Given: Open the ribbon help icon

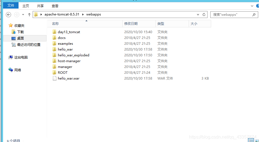Looking at the screenshot, I should (258, 6).
